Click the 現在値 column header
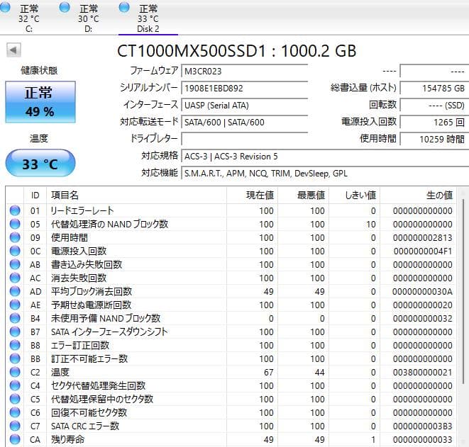469x447 pixels. pyautogui.click(x=252, y=196)
